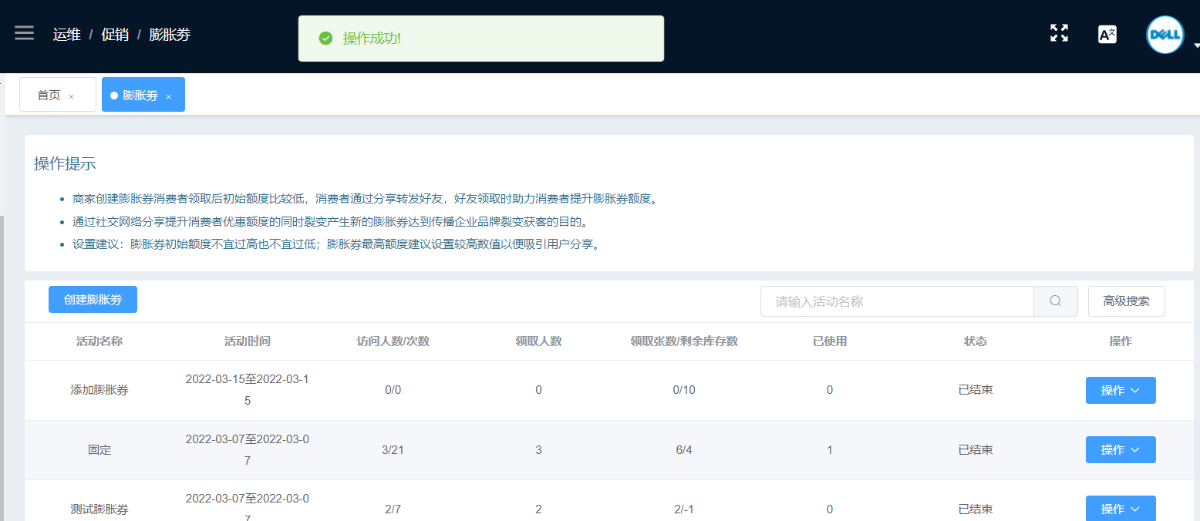
Task: Go to 促销 in the breadcrumb
Action: [x=115, y=34]
